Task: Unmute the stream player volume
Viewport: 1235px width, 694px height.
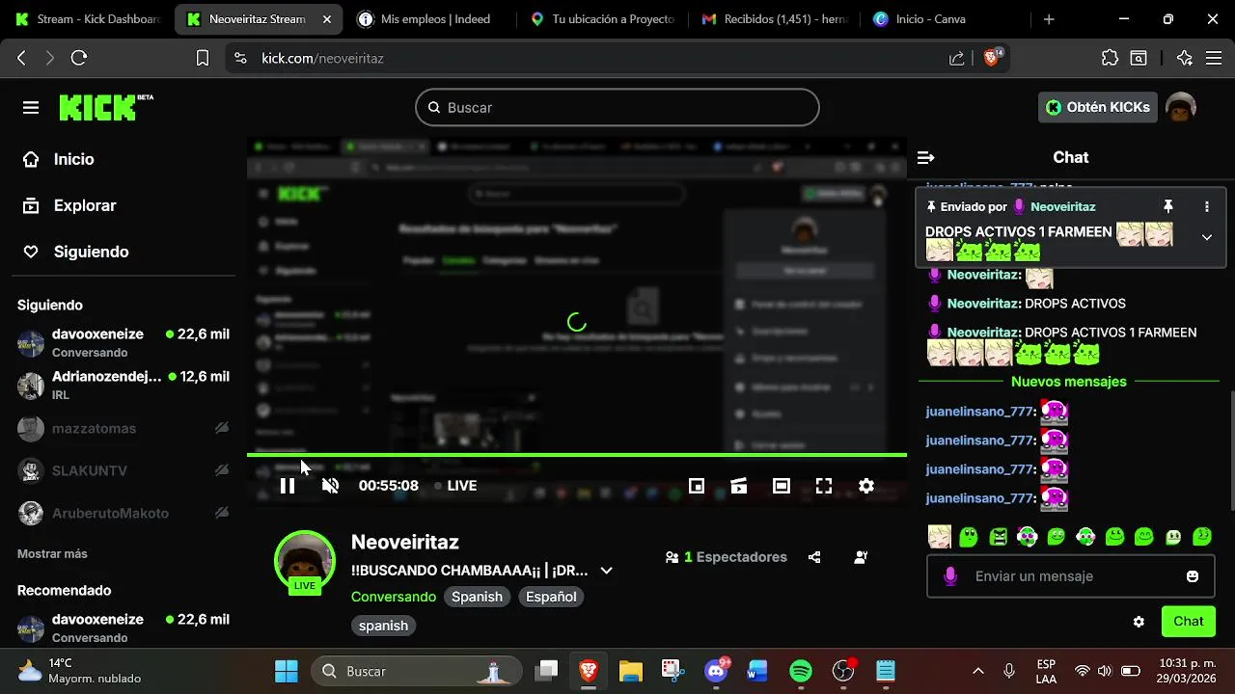Action: 330,486
